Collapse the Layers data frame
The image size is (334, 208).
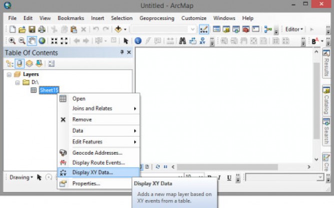click(9, 75)
